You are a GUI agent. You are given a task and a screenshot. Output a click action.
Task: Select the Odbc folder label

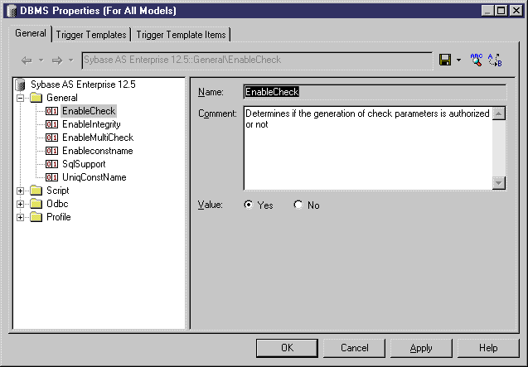57,204
